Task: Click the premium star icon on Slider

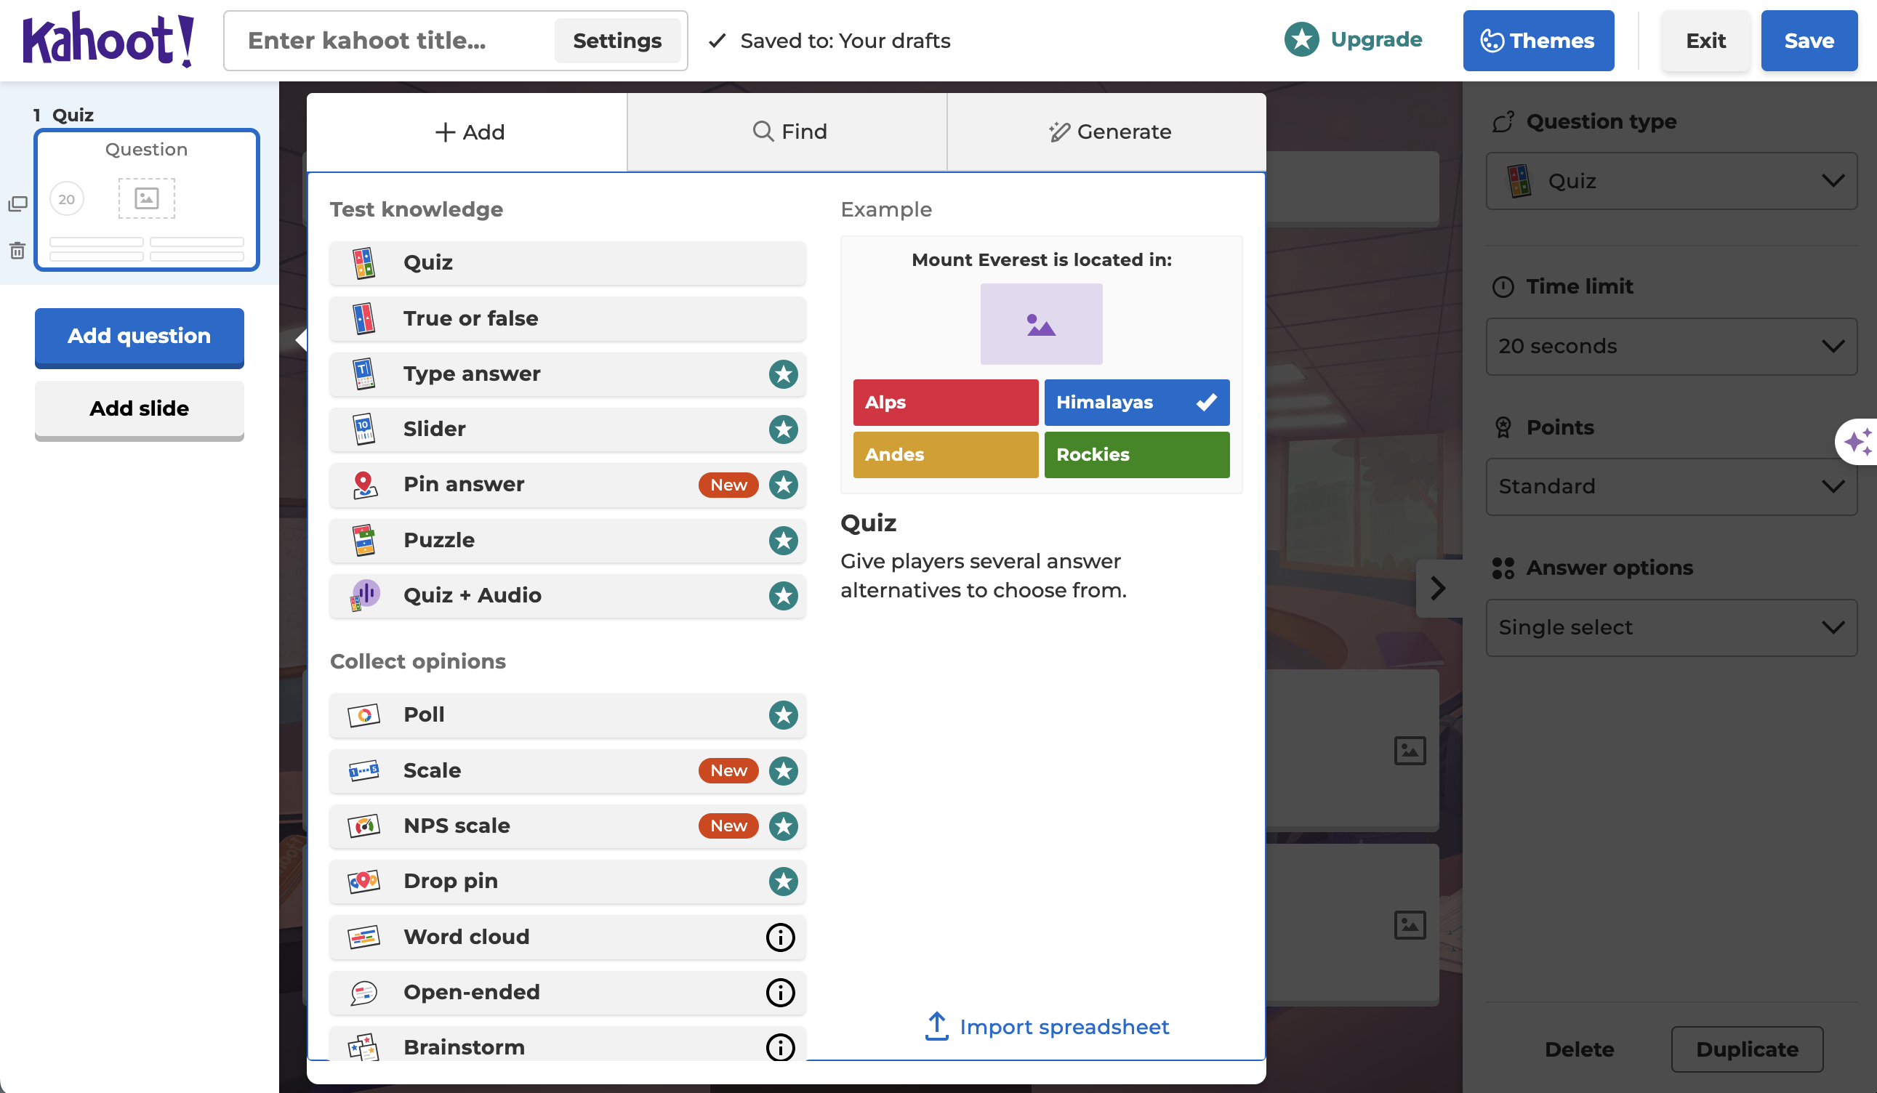Action: coord(783,429)
